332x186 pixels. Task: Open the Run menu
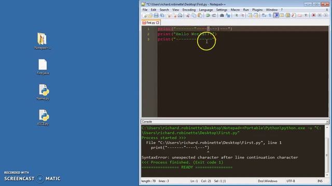coord(246,10)
